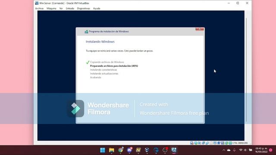This screenshot has width=276, height=155.
Task: Open the yellow N app in taskbar
Action: click(138, 150)
